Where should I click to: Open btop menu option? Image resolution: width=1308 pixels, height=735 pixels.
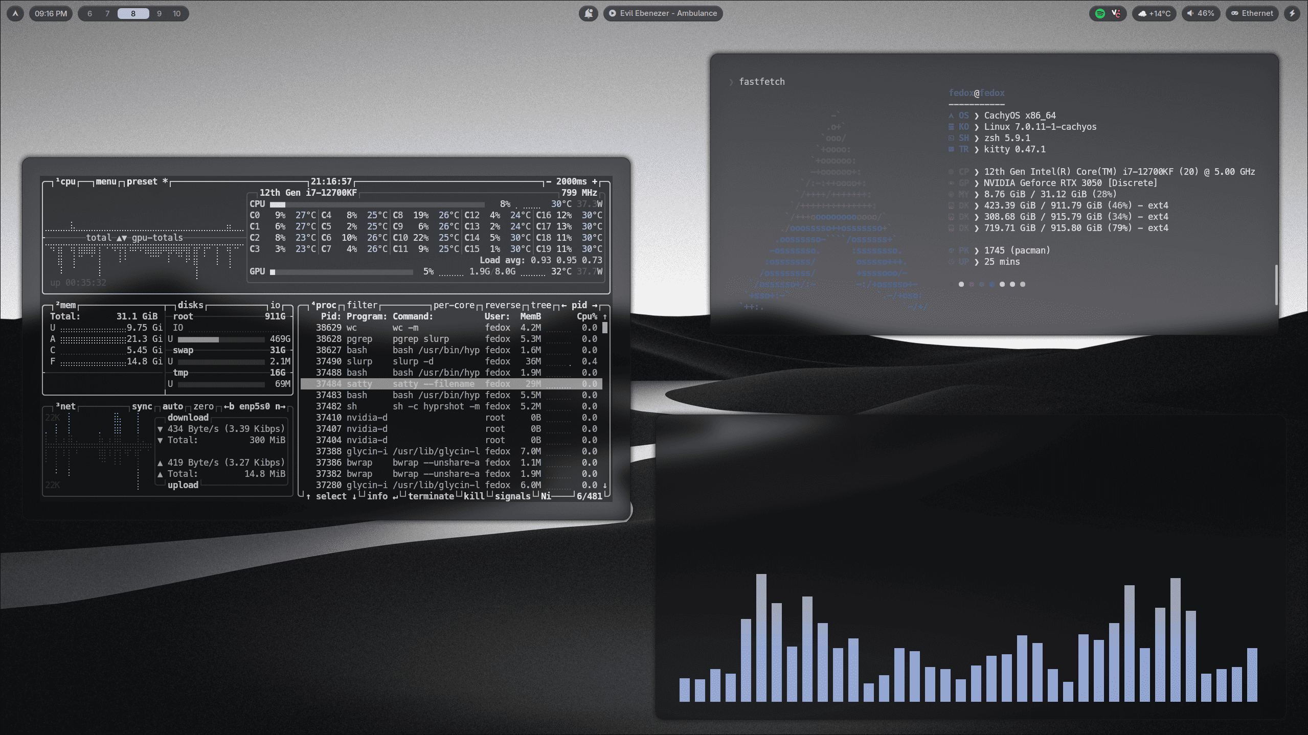pos(106,181)
